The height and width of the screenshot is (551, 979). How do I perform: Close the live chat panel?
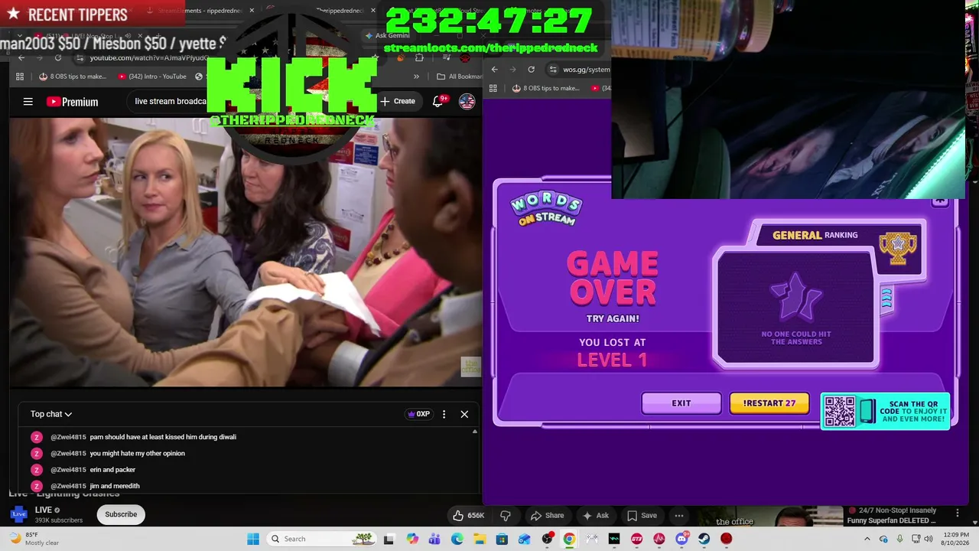(464, 414)
